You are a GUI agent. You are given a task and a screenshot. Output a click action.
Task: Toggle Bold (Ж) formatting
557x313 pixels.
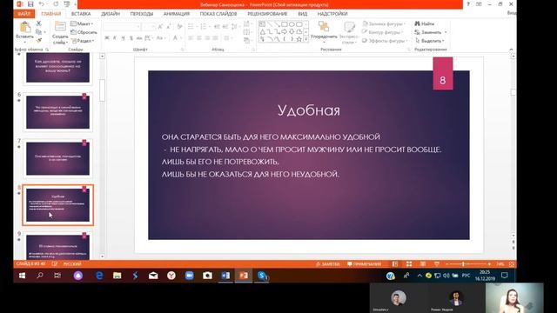click(x=106, y=38)
